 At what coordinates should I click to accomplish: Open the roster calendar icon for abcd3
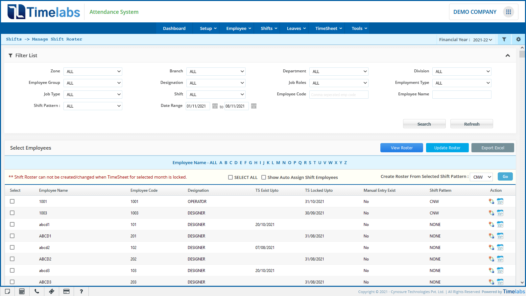click(x=500, y=270)
